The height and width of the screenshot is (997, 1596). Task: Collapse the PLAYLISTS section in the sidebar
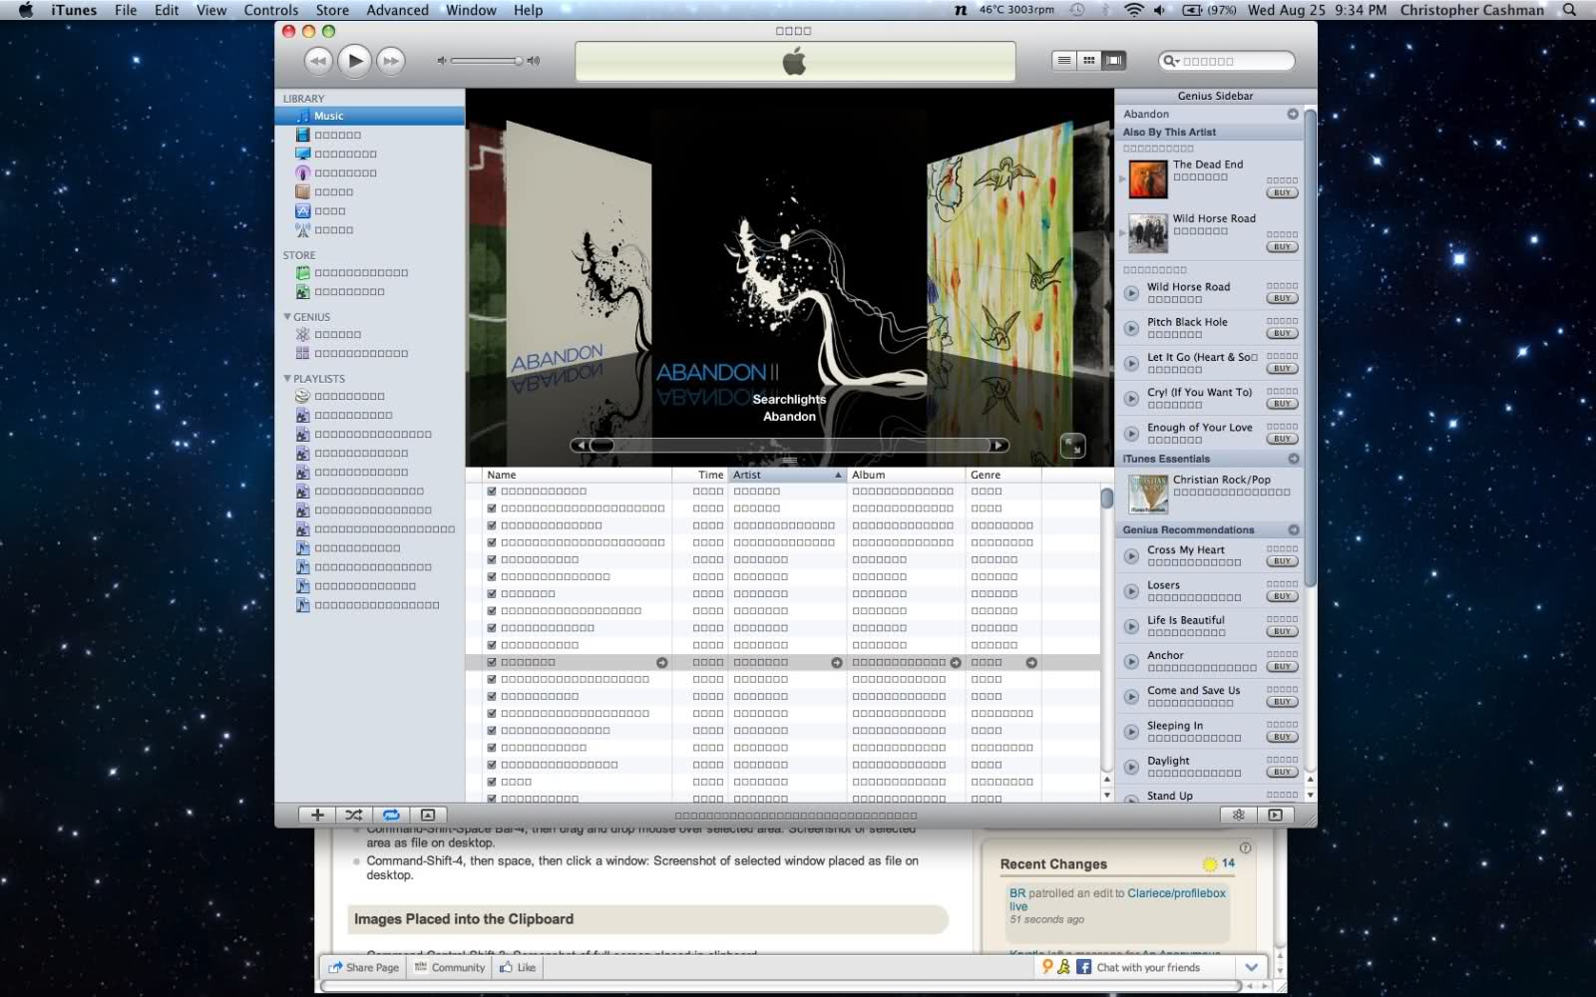[x=287, y=378]
